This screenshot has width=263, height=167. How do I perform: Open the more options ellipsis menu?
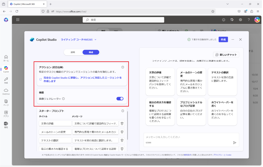233,40
